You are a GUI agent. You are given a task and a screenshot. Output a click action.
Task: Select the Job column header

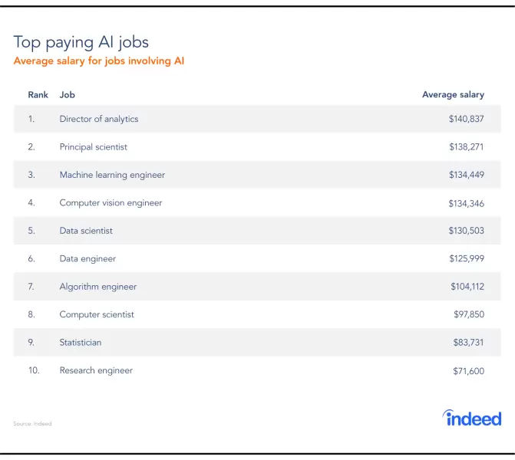point(67,95)
